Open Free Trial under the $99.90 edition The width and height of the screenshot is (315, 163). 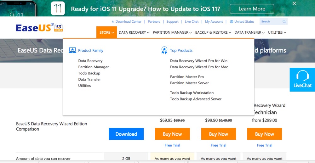(218, 145)
